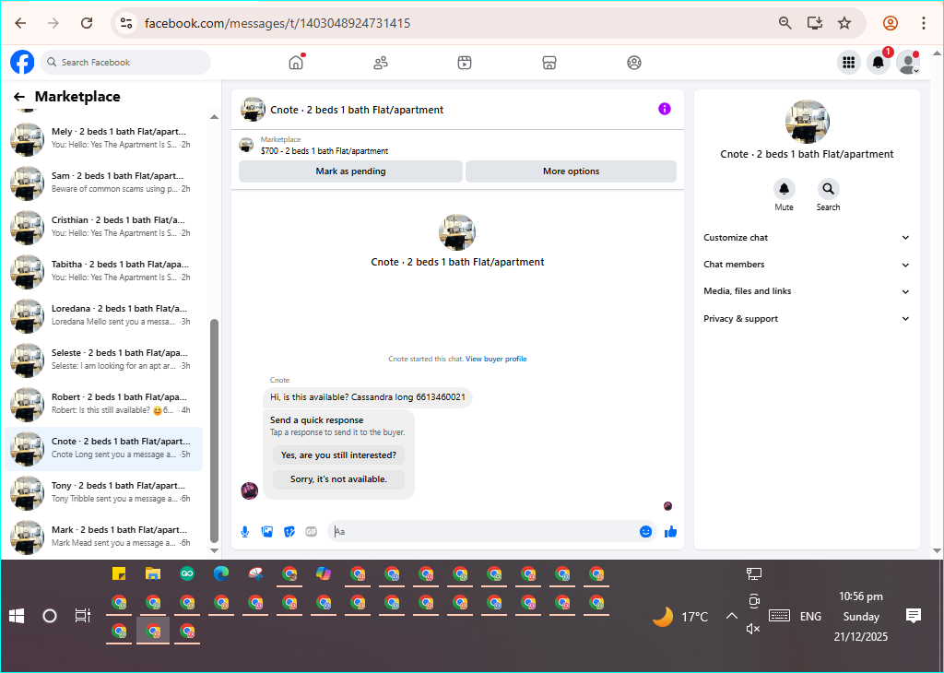Open Loredana conversation in the list

(x=103, y=314)
